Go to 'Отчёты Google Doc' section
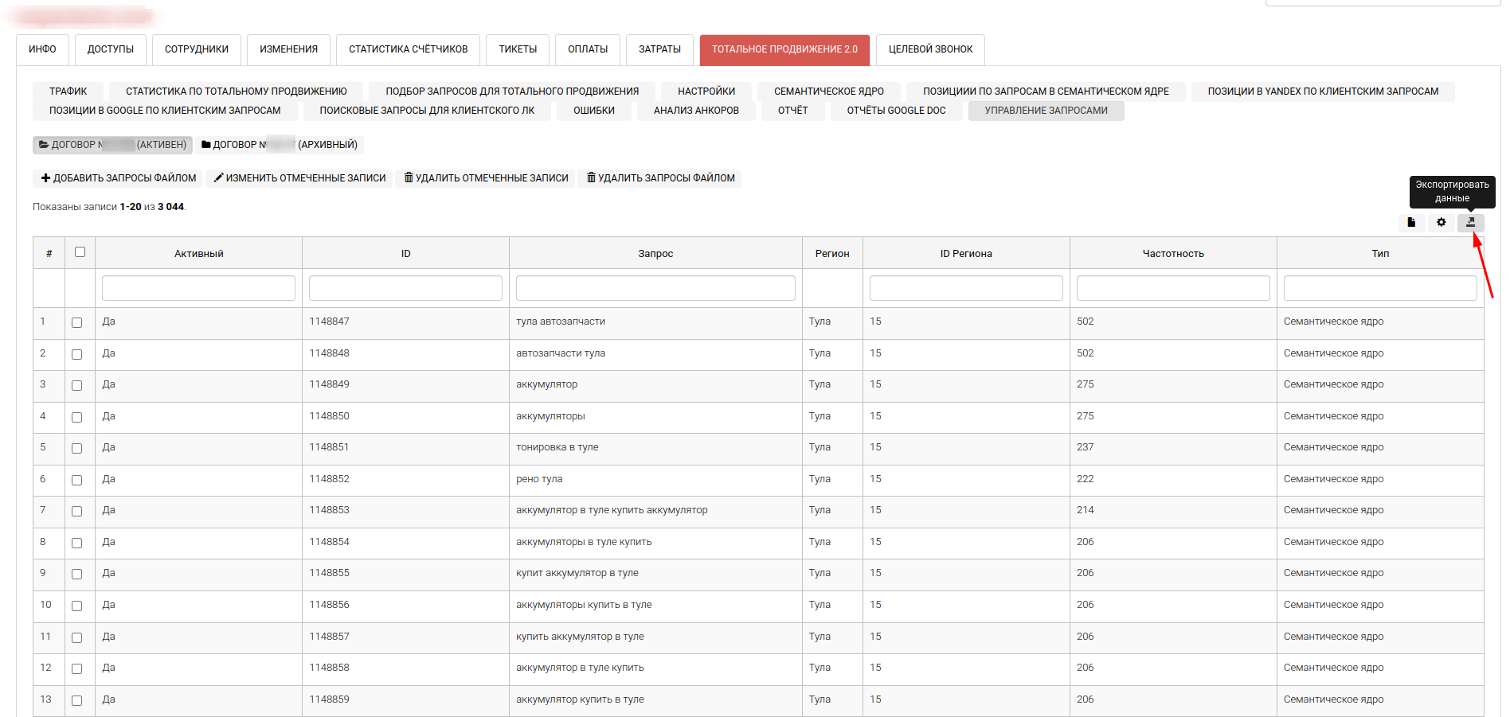The width and height of the screenshot is (1510, 717). pyautogui.click(x=896, y=111)
